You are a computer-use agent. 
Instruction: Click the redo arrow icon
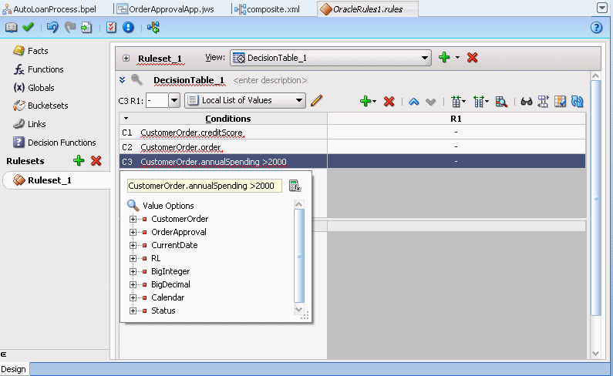tap(69, 27)
